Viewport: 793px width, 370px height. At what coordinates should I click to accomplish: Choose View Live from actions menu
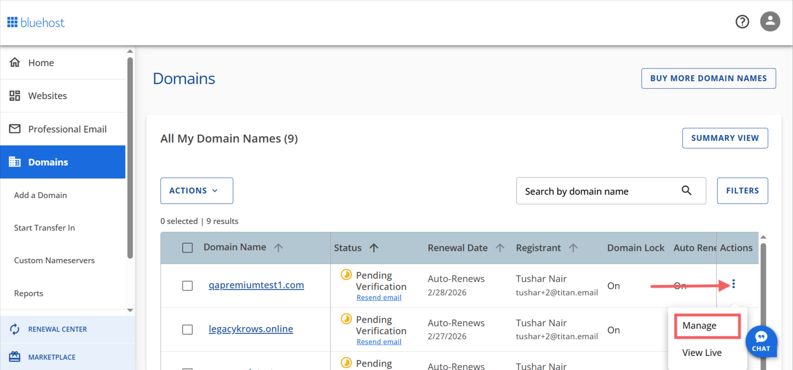coord(702,352)
